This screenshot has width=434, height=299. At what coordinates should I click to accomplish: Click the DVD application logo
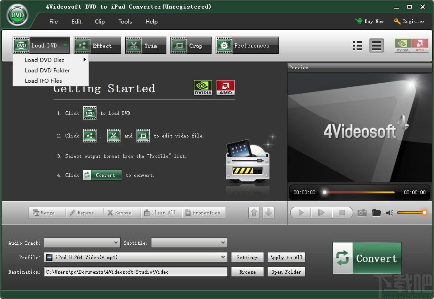(18, 15)
